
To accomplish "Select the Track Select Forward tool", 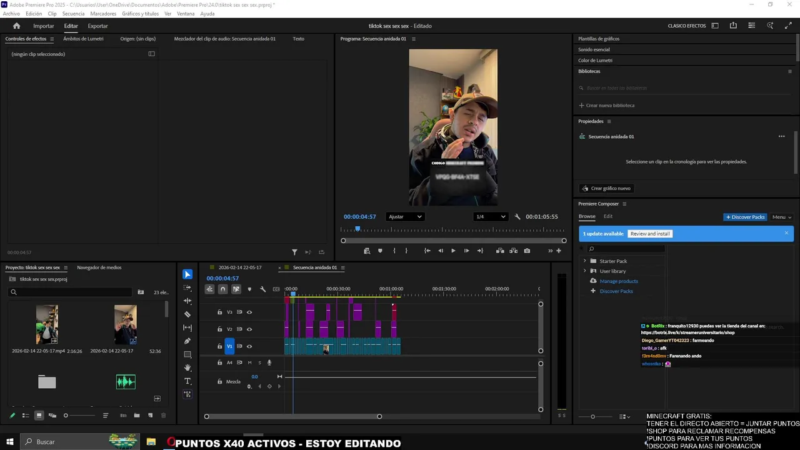I will [187, 288].
